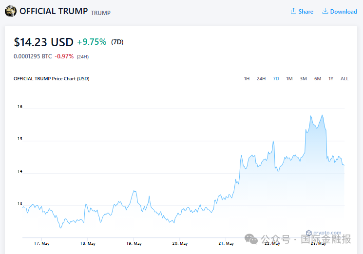Image resolution: width=363 pixels, height=254 pixels.
Task: Show the 1Y price chart
Action: 331,79
